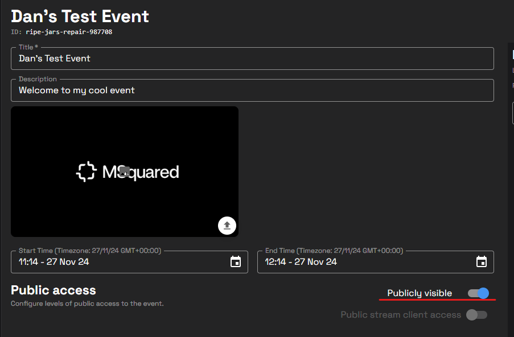This screenshot has height=337, width=514.
Task: Toggle the Public stream client access switch
Action: coord(476,315)
